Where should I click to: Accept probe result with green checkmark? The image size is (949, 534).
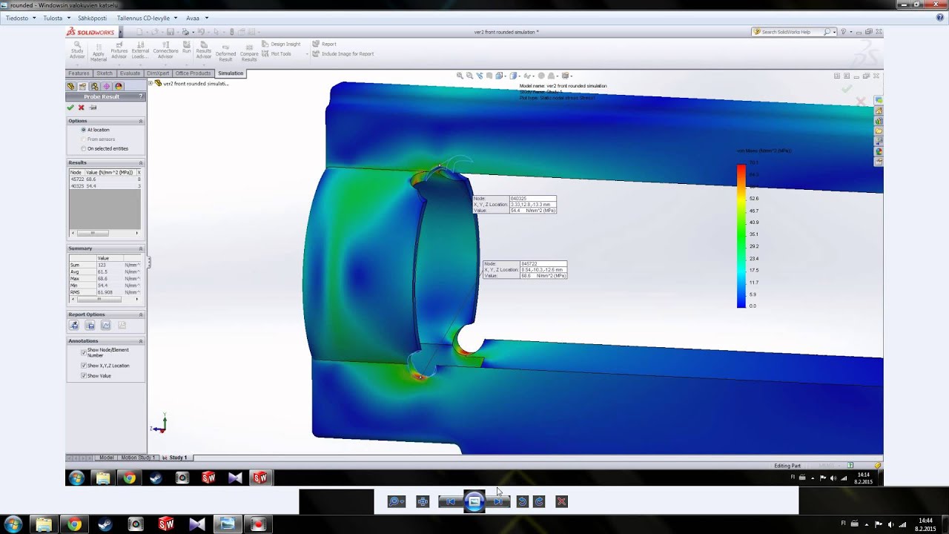coord(70,108)
